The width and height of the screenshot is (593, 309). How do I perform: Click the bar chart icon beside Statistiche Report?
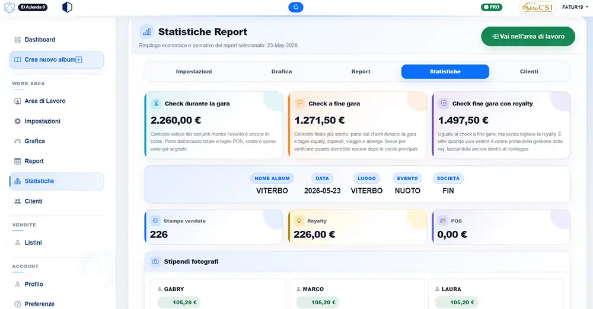pos(146,32)
